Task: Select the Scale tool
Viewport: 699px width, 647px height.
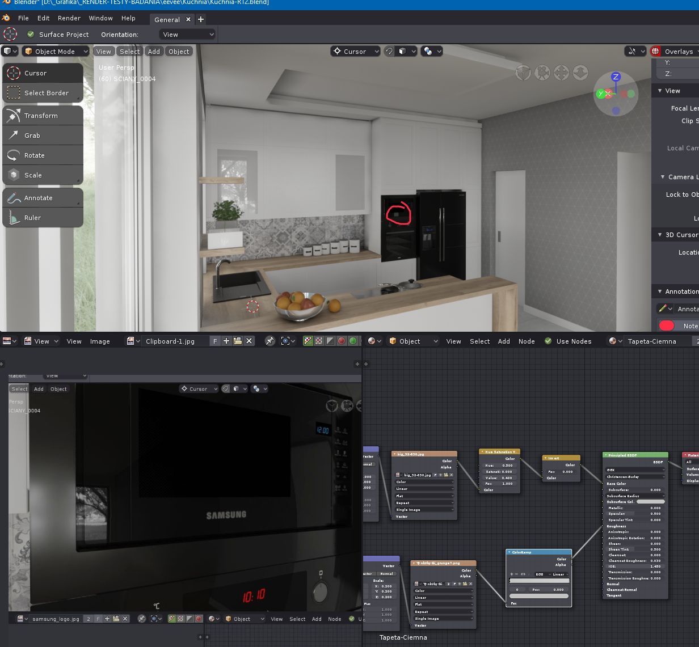Action: 43,175
